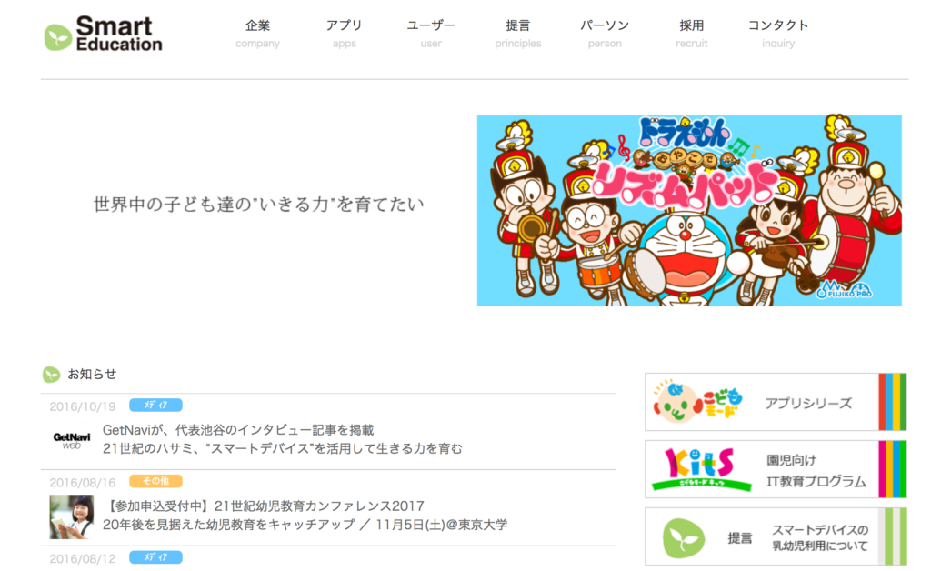Click the green leaf icon in 提言 banner
931x571 pixels.
[x=684, y=537]
